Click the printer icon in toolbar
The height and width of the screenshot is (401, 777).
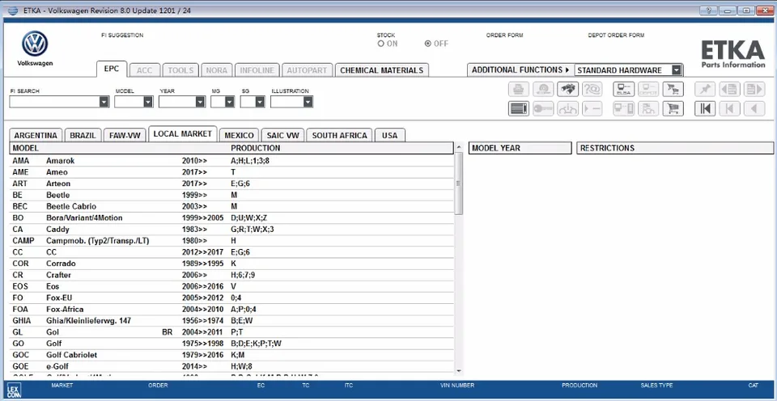coord(518,89)
